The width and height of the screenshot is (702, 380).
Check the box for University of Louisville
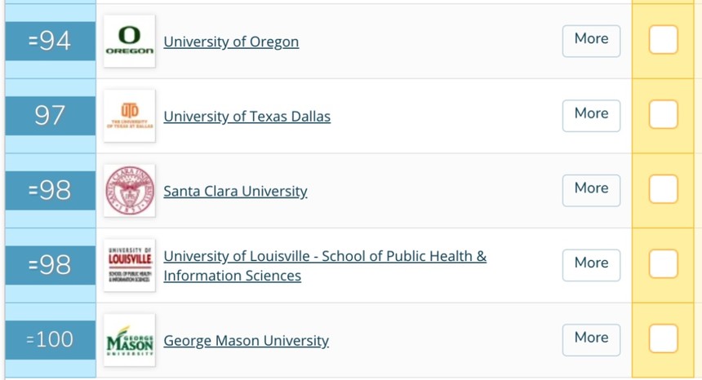pyautogui.click(x=663, y=263)
